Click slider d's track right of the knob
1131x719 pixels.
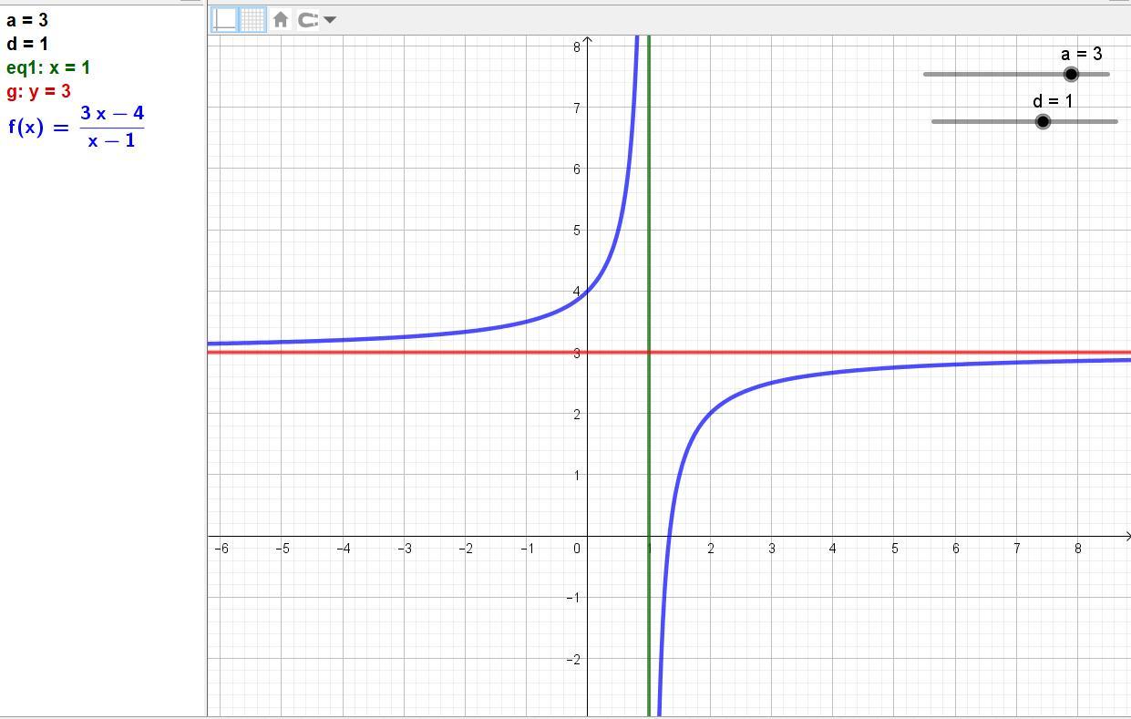[x=1085, y=121]
